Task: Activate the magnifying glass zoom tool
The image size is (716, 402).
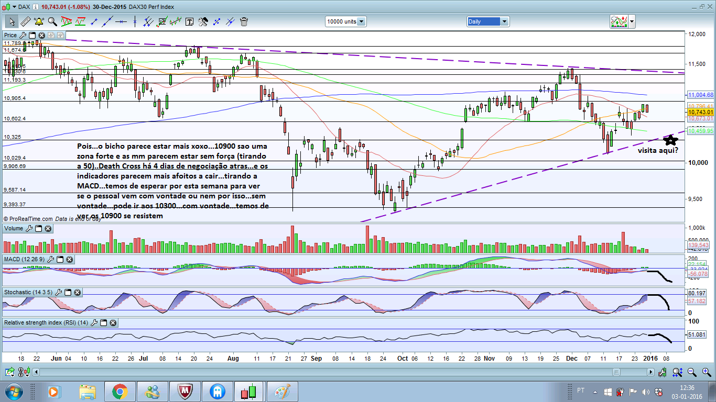Action: pyautogui.click(x=52, y=21)
